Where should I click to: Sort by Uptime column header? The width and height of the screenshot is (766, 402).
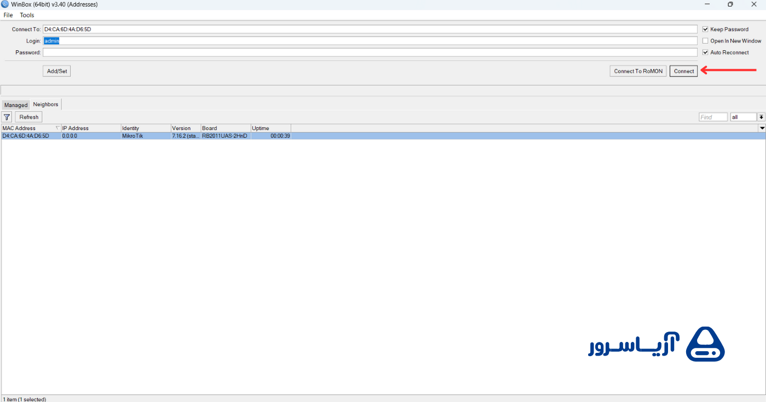click(x=271, y=128)
